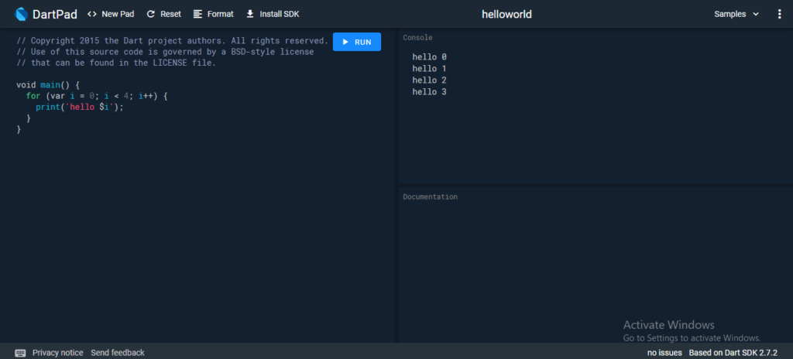Image resolution: width=793 pixels, height=359 pixels.
Task: Click the print('hello $i') code line
Action: pyautogui.click(x=80, y=108)
